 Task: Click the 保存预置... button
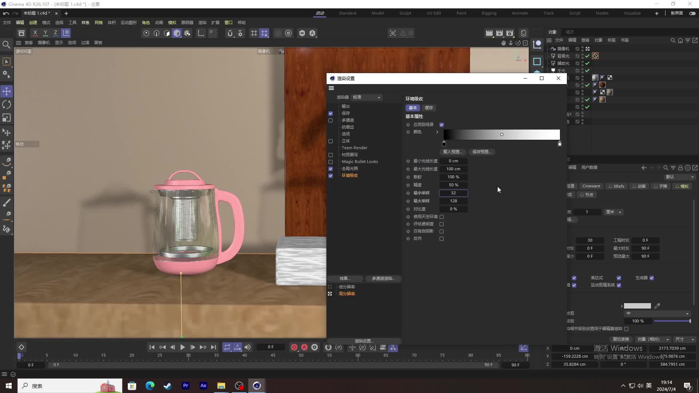coord(481,152)
